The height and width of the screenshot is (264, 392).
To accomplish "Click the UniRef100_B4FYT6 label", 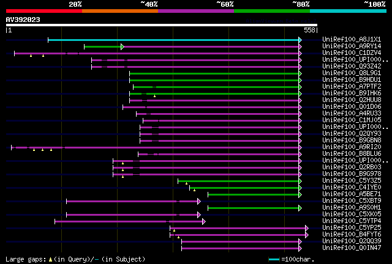I will tap(352, 235).
